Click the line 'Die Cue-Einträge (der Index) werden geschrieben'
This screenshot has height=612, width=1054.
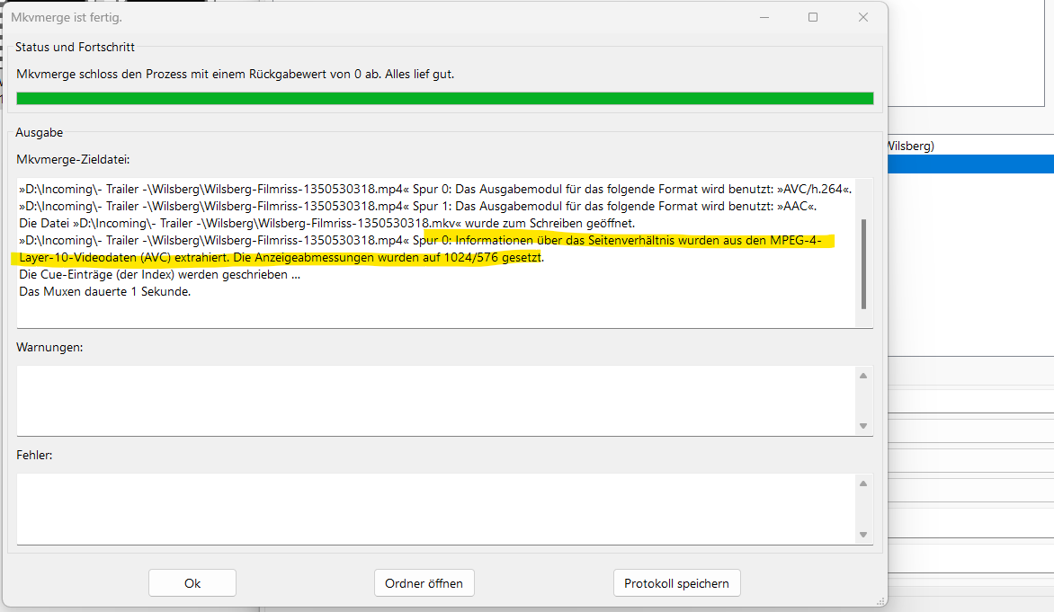click(159, 274)
